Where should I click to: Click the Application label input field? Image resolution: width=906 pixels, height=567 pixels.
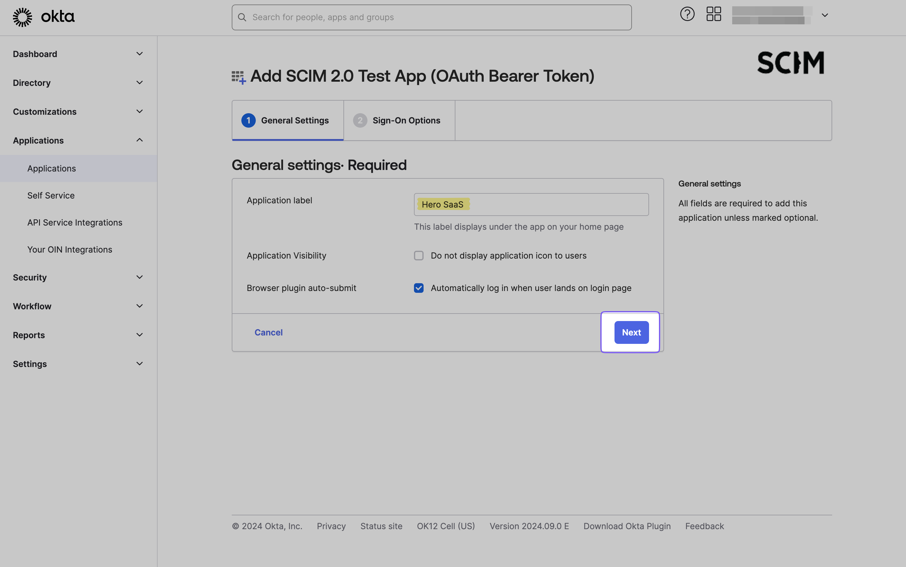[x=531, y=204]
